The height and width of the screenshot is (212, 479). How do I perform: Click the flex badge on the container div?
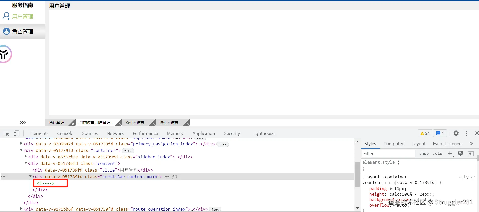(x=128, y=151)
